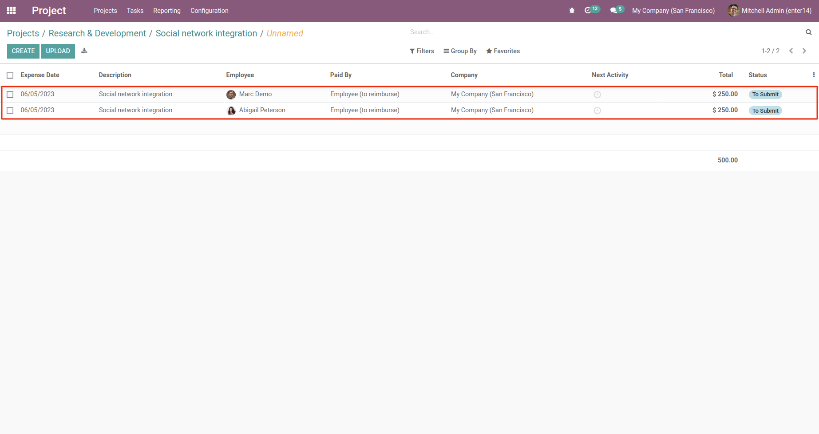
Task: Click activity clock icon in Abigail Peterson row
Action: (597, 110)
